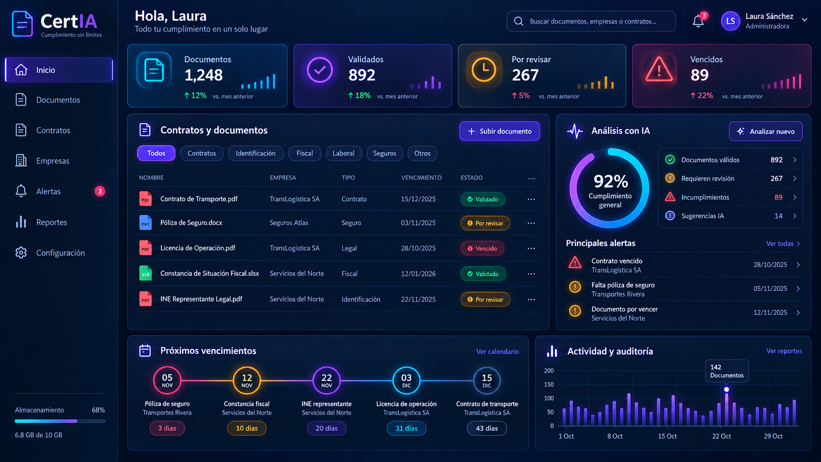Click the PDF icon for Licencia de Operación
Image resolution: width=821 pixels, height=462 pixels.
click(145, 248)
